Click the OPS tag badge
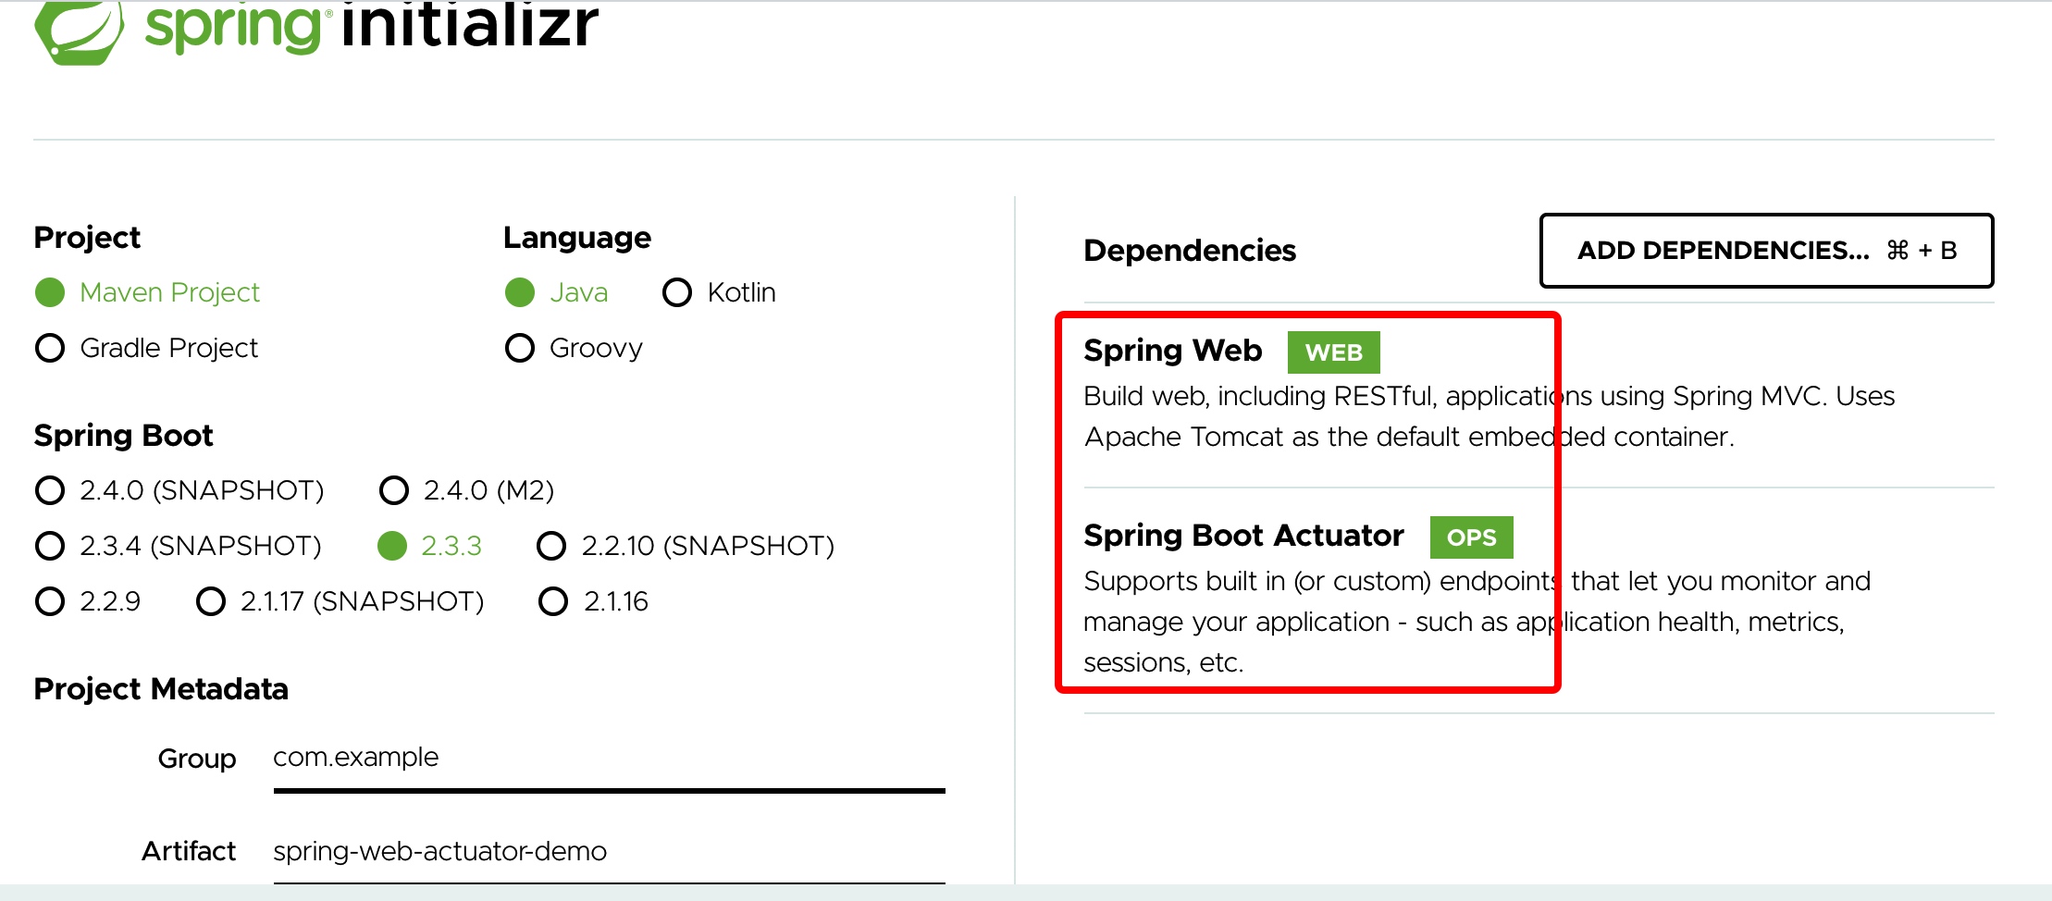The image size is (2052, 901). pyautogui.click(x=1471, y=537)
